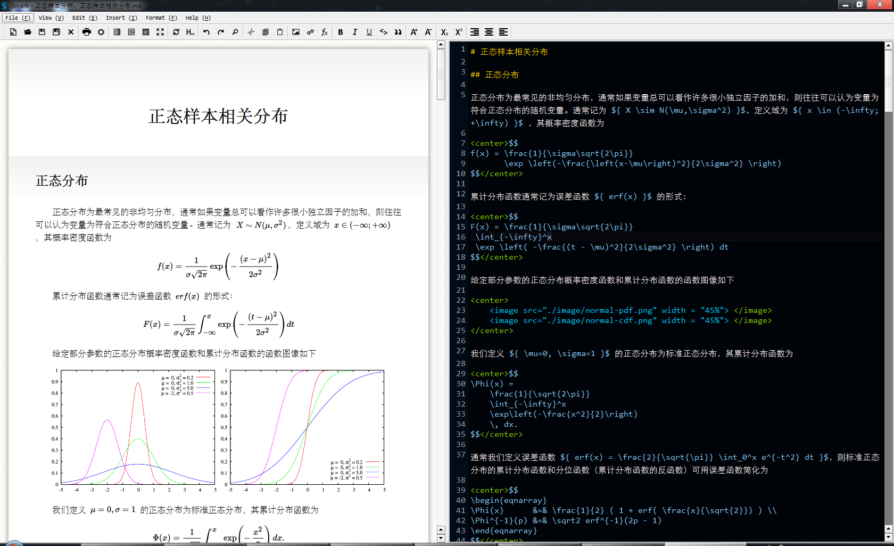Click the "\Phi(x) =" line in the editor

click(x=492, y=384)
